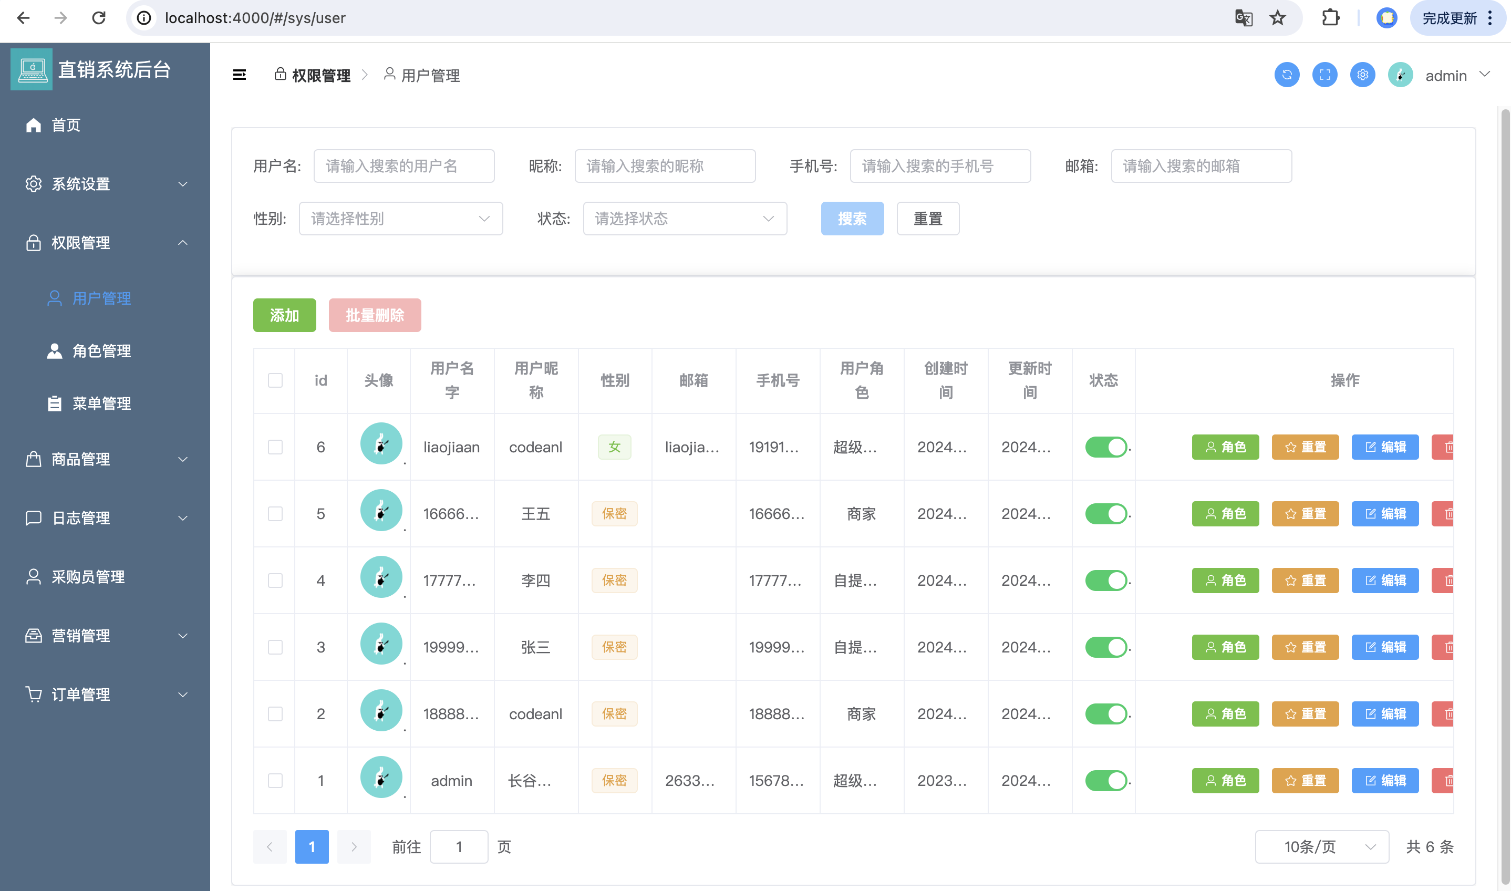Click the green 添加 button

(284, 315)
